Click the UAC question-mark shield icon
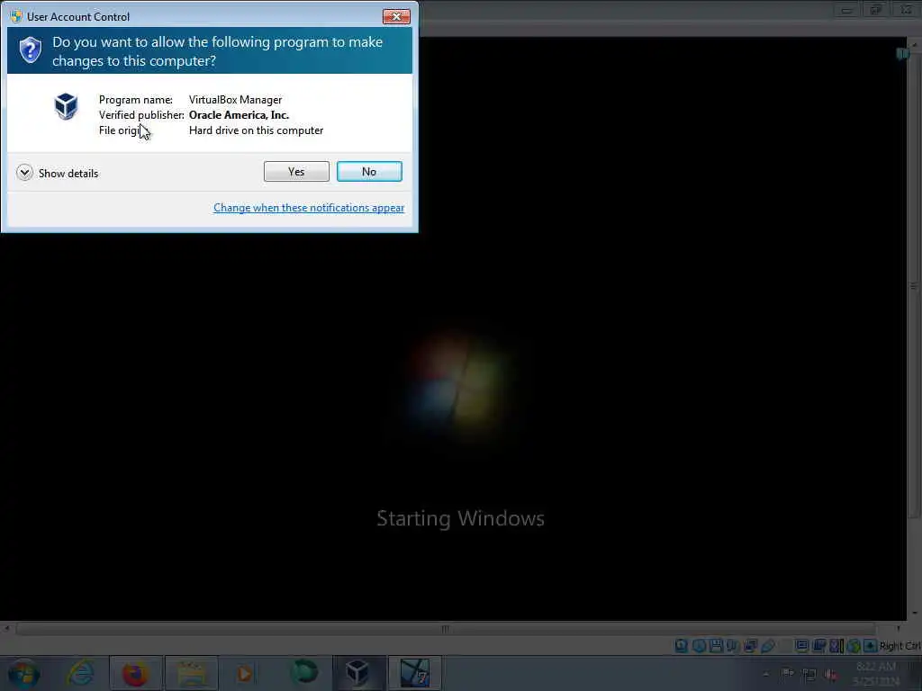The image size is (922, 691). click(30, 50)
